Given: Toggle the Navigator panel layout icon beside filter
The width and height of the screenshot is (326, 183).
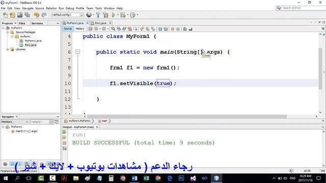Looking at the screenshot, I should pos(57,122).
